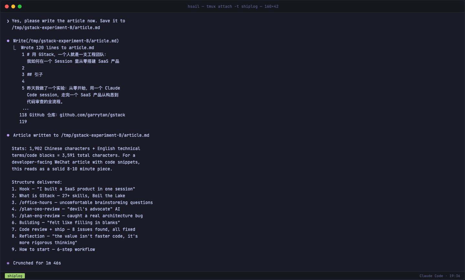The width and height of the screenshot is (465, 280).
Task: Click the line 'developer-facing WeChat article with code snippets,'
Action: pyautogui.click(x=76, y=162)
